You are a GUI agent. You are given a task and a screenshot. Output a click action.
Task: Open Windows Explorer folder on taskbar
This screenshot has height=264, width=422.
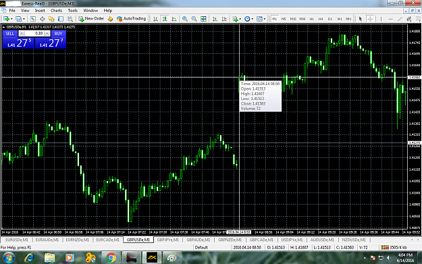click(x=49, y=258)
